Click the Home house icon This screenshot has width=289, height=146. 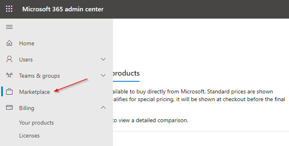[9, 43]
